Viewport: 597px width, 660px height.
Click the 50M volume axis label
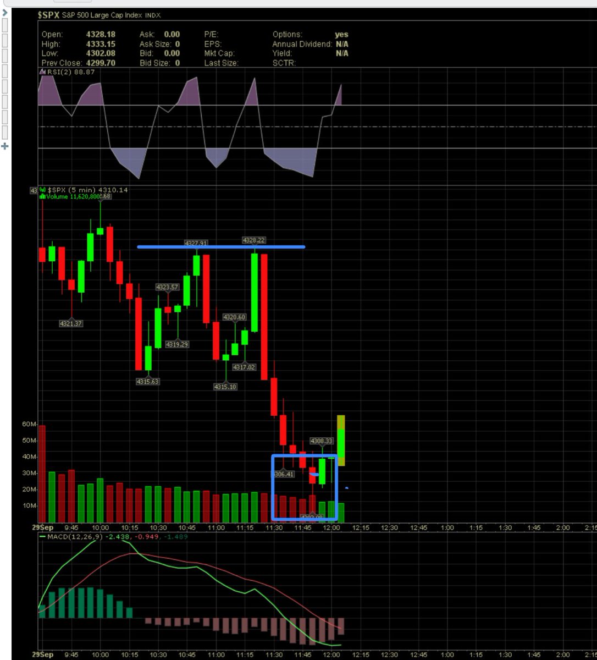[x=30, y=441]
